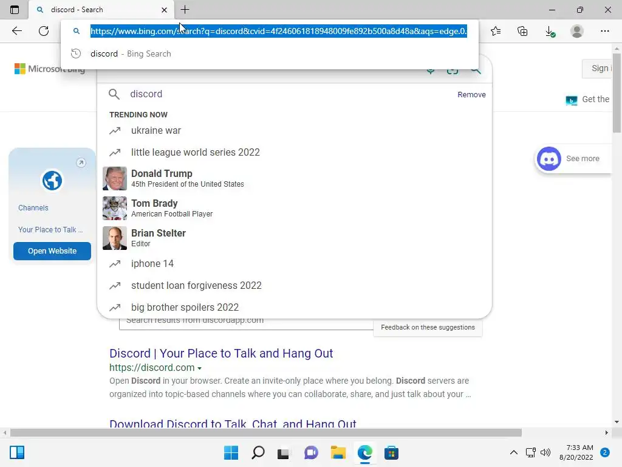Screen dimensions: 622x467
Task: Click the 'Get the' Bing app promo
Action: (x=588, y=99)
